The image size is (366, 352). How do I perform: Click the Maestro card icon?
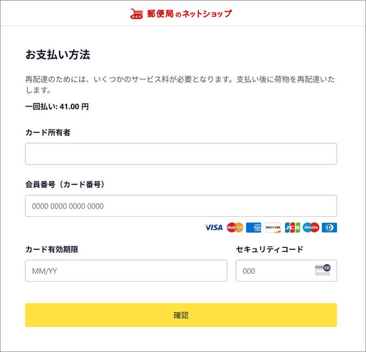pyautogui.click(x=311, y=228)
